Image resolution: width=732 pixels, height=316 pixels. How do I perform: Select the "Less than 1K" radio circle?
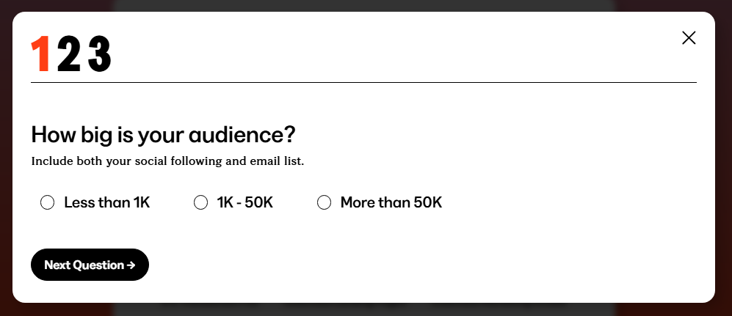48,203
